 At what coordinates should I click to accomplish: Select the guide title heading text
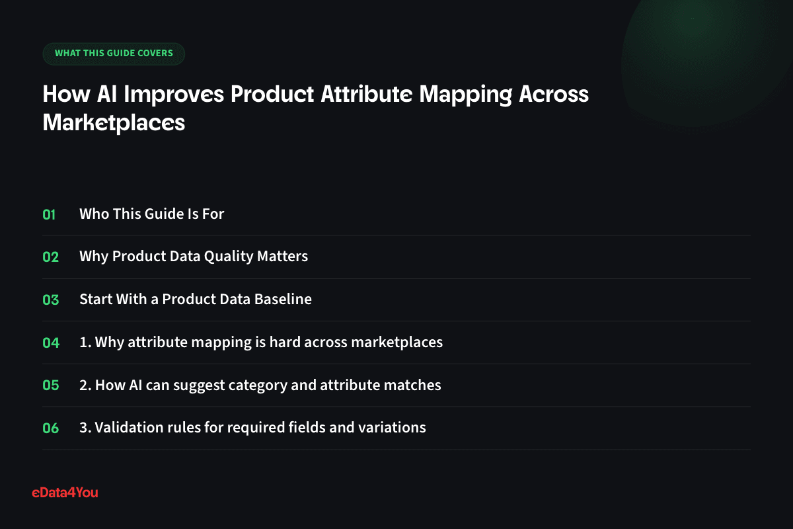pos(315,108)
